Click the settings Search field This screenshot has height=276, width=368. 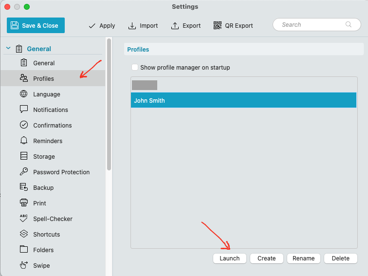coord(316,25)
